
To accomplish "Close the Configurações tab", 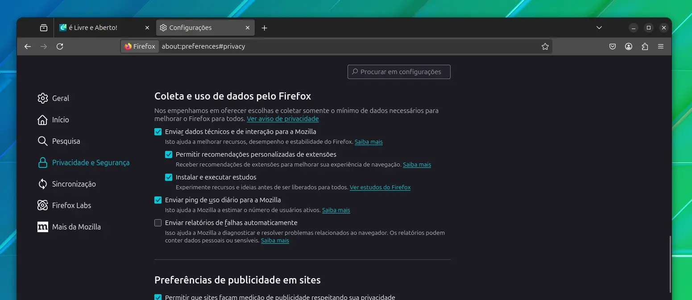I will coord(248,28).
